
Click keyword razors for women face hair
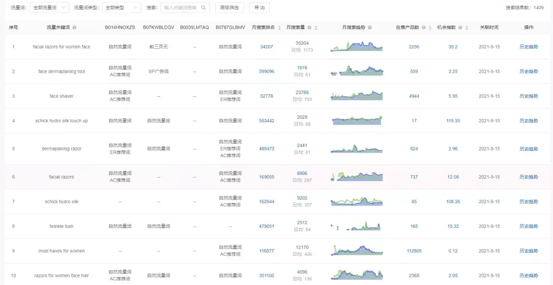click(62, 275)
